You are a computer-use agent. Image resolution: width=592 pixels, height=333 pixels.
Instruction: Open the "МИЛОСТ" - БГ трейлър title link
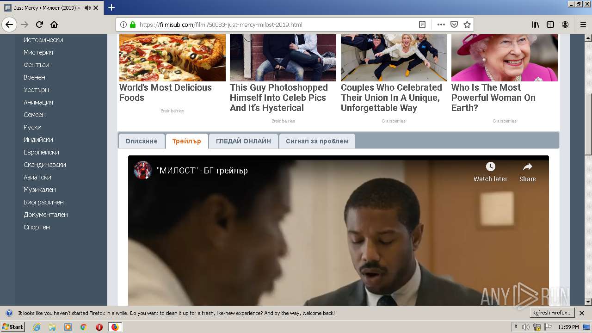click(x=202, y=171)
